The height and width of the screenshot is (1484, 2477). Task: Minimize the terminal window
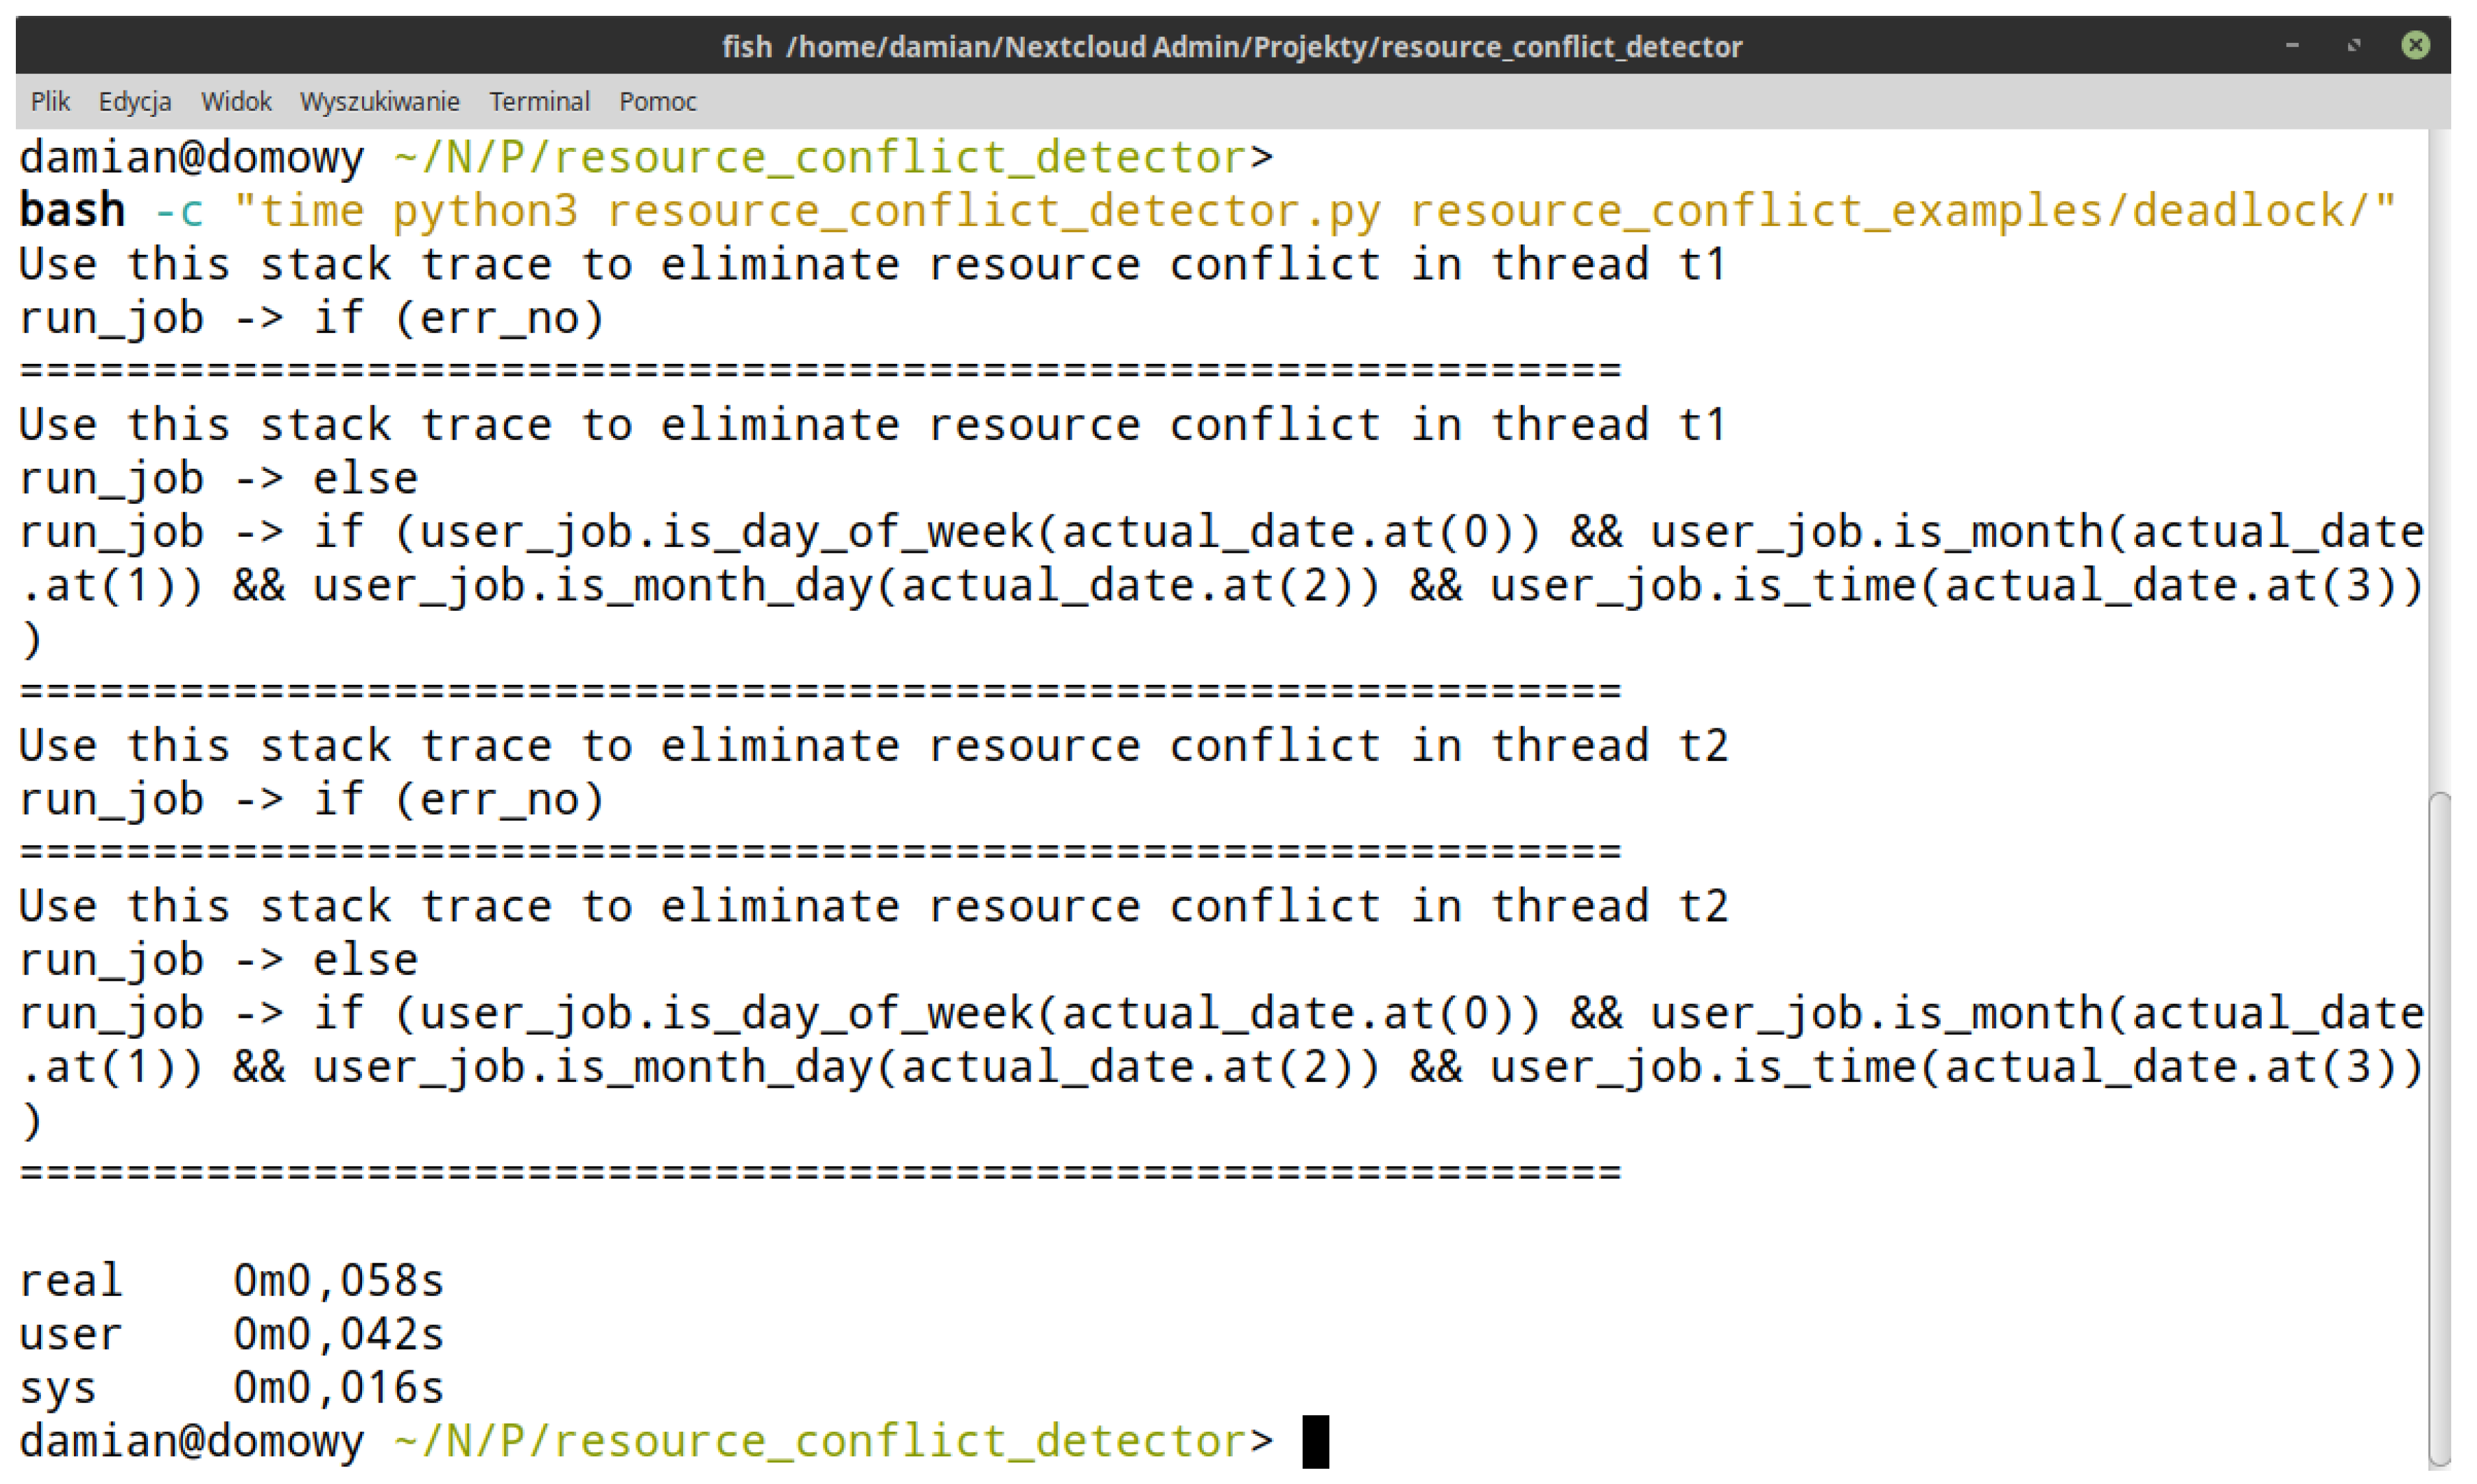[2292, 45]
